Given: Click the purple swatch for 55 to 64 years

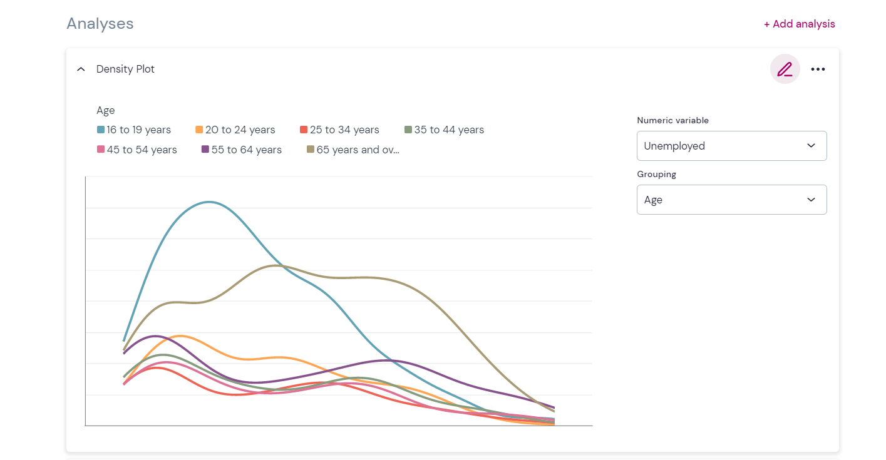Looking at the screenshot, I should (205, 150).
